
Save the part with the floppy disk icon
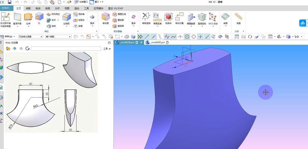pyautogui.click(x=9, y=2)
